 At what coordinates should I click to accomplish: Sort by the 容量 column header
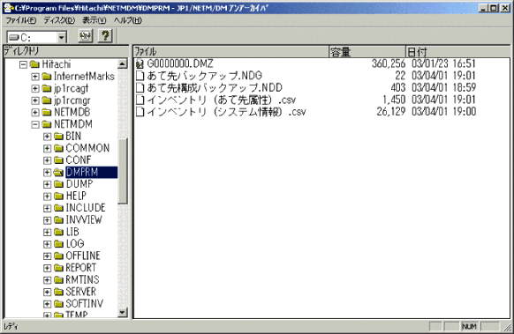[367, 52]
